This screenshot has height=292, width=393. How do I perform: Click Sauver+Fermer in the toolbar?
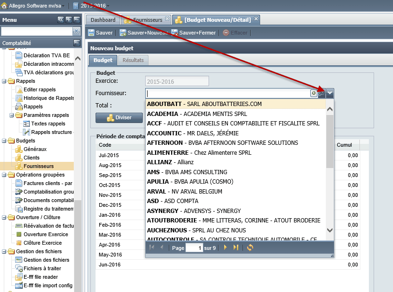click(193, 33)
